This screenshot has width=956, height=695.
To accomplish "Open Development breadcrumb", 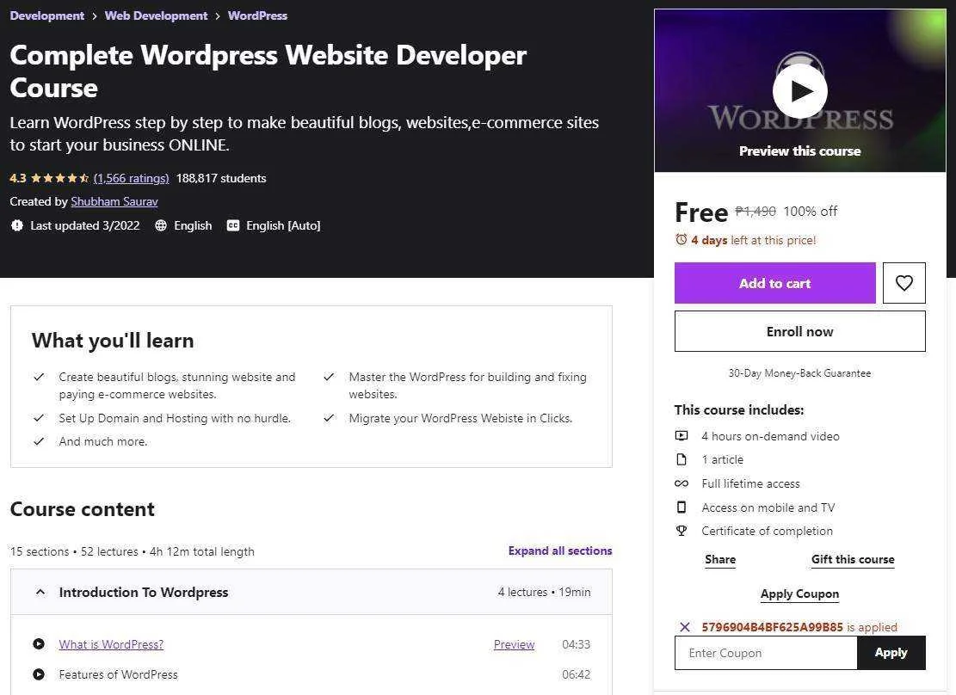I will pyautogui.click(x=47, y=15).
